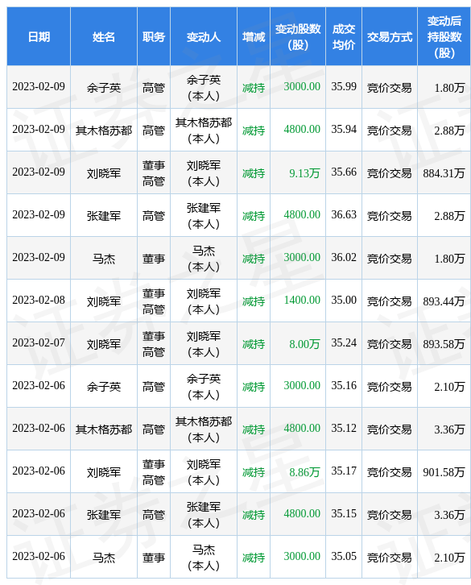
Task: Select the 增减 column header
Action: (254, 36)
